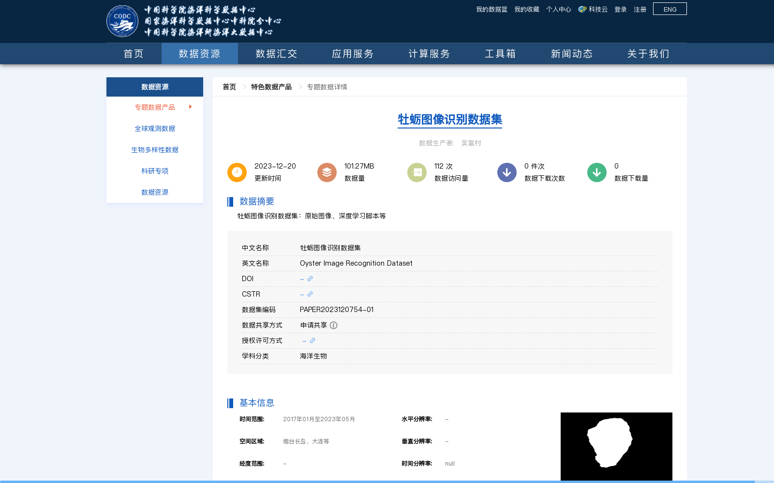Viewport: 774px width, 483px height.
Task: Click 特色数据产品 in the breadcrumb
Action: click(x=271, y=87)
